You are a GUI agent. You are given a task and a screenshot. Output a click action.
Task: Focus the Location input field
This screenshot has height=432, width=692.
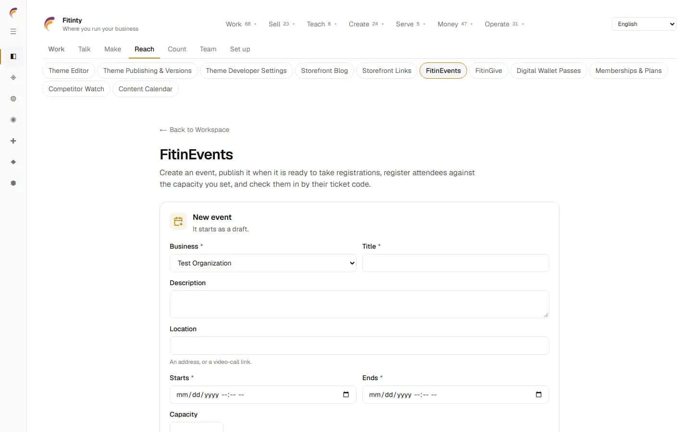click(x=359, y=346)
